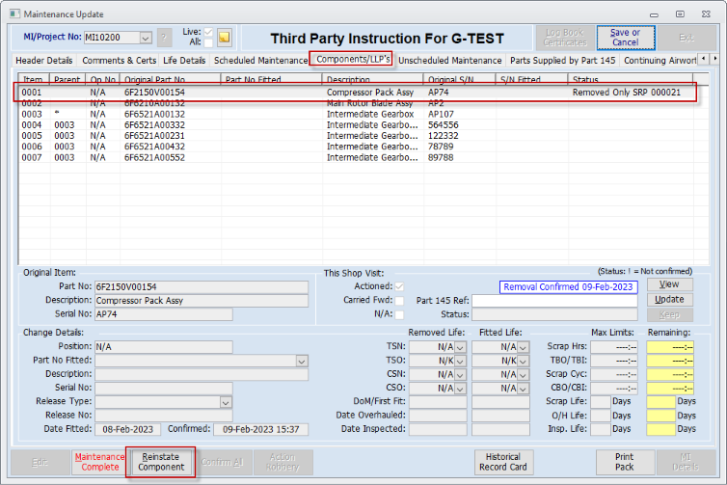The width and height of the screenshot is (727, 485).
Task: Click the question mark help button
Action: [x=164, y=38]
